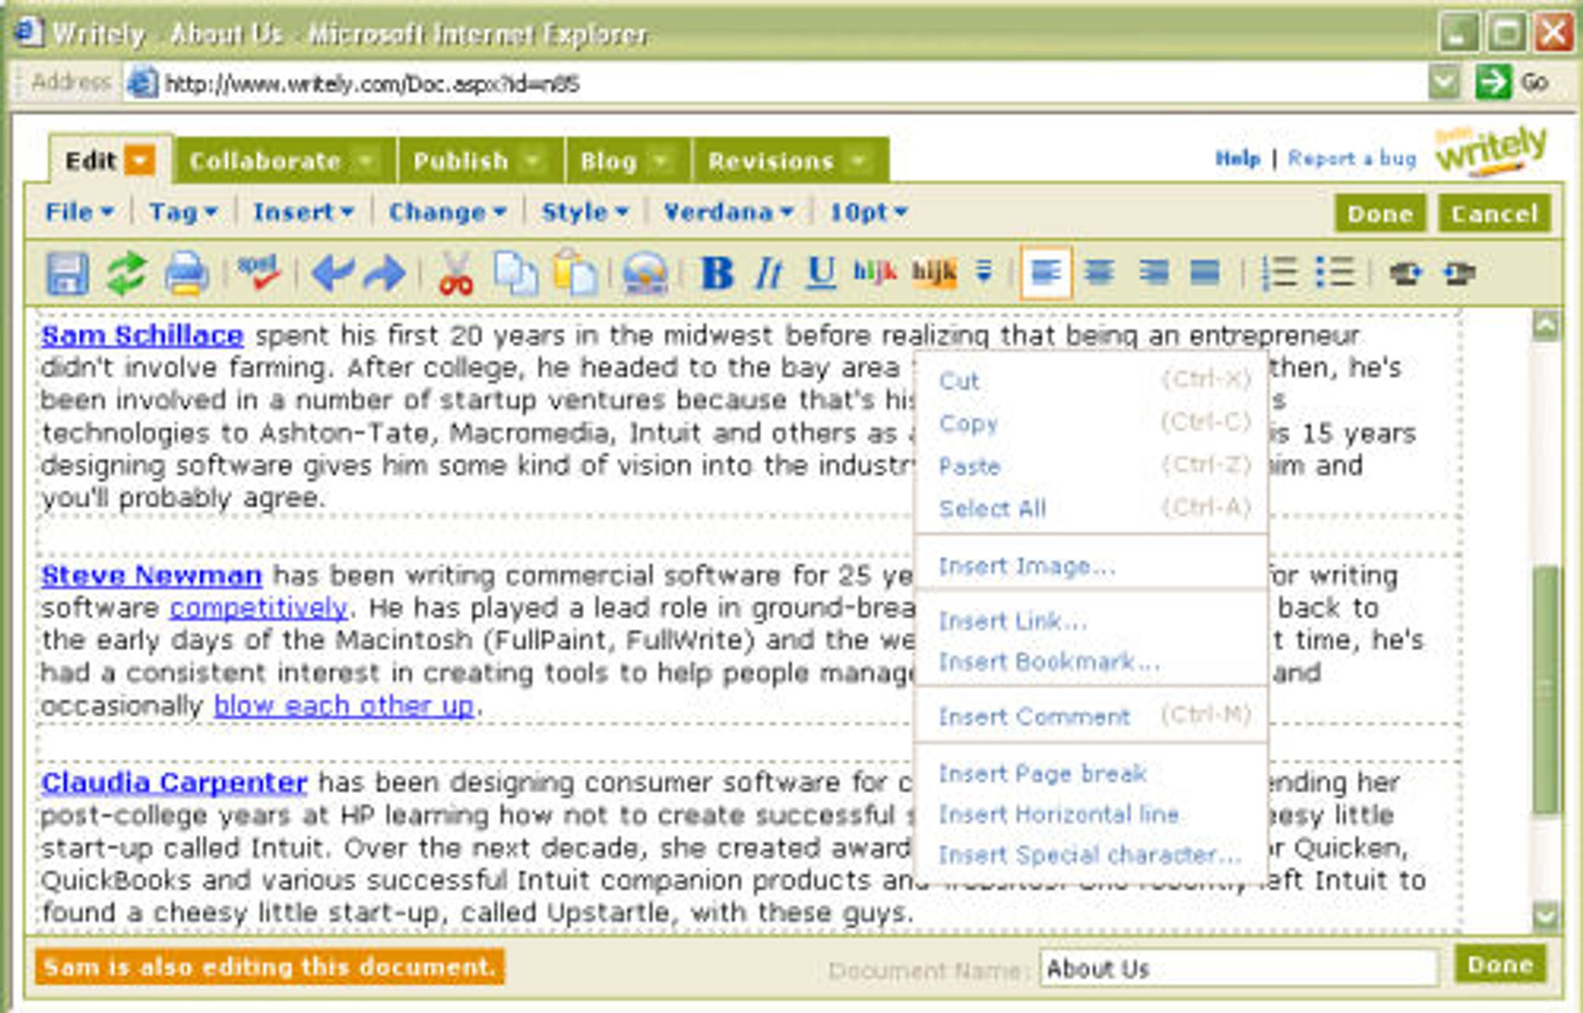Open the Report a bug link
The image size is (1583, 1013).
tap(1352, 159)
